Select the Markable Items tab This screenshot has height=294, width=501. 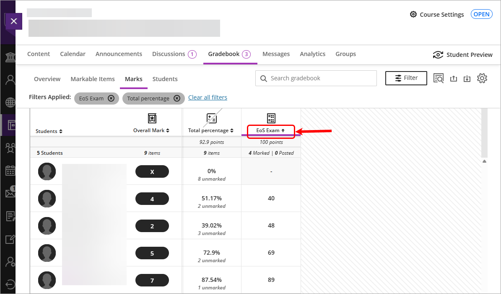point(93,79)
